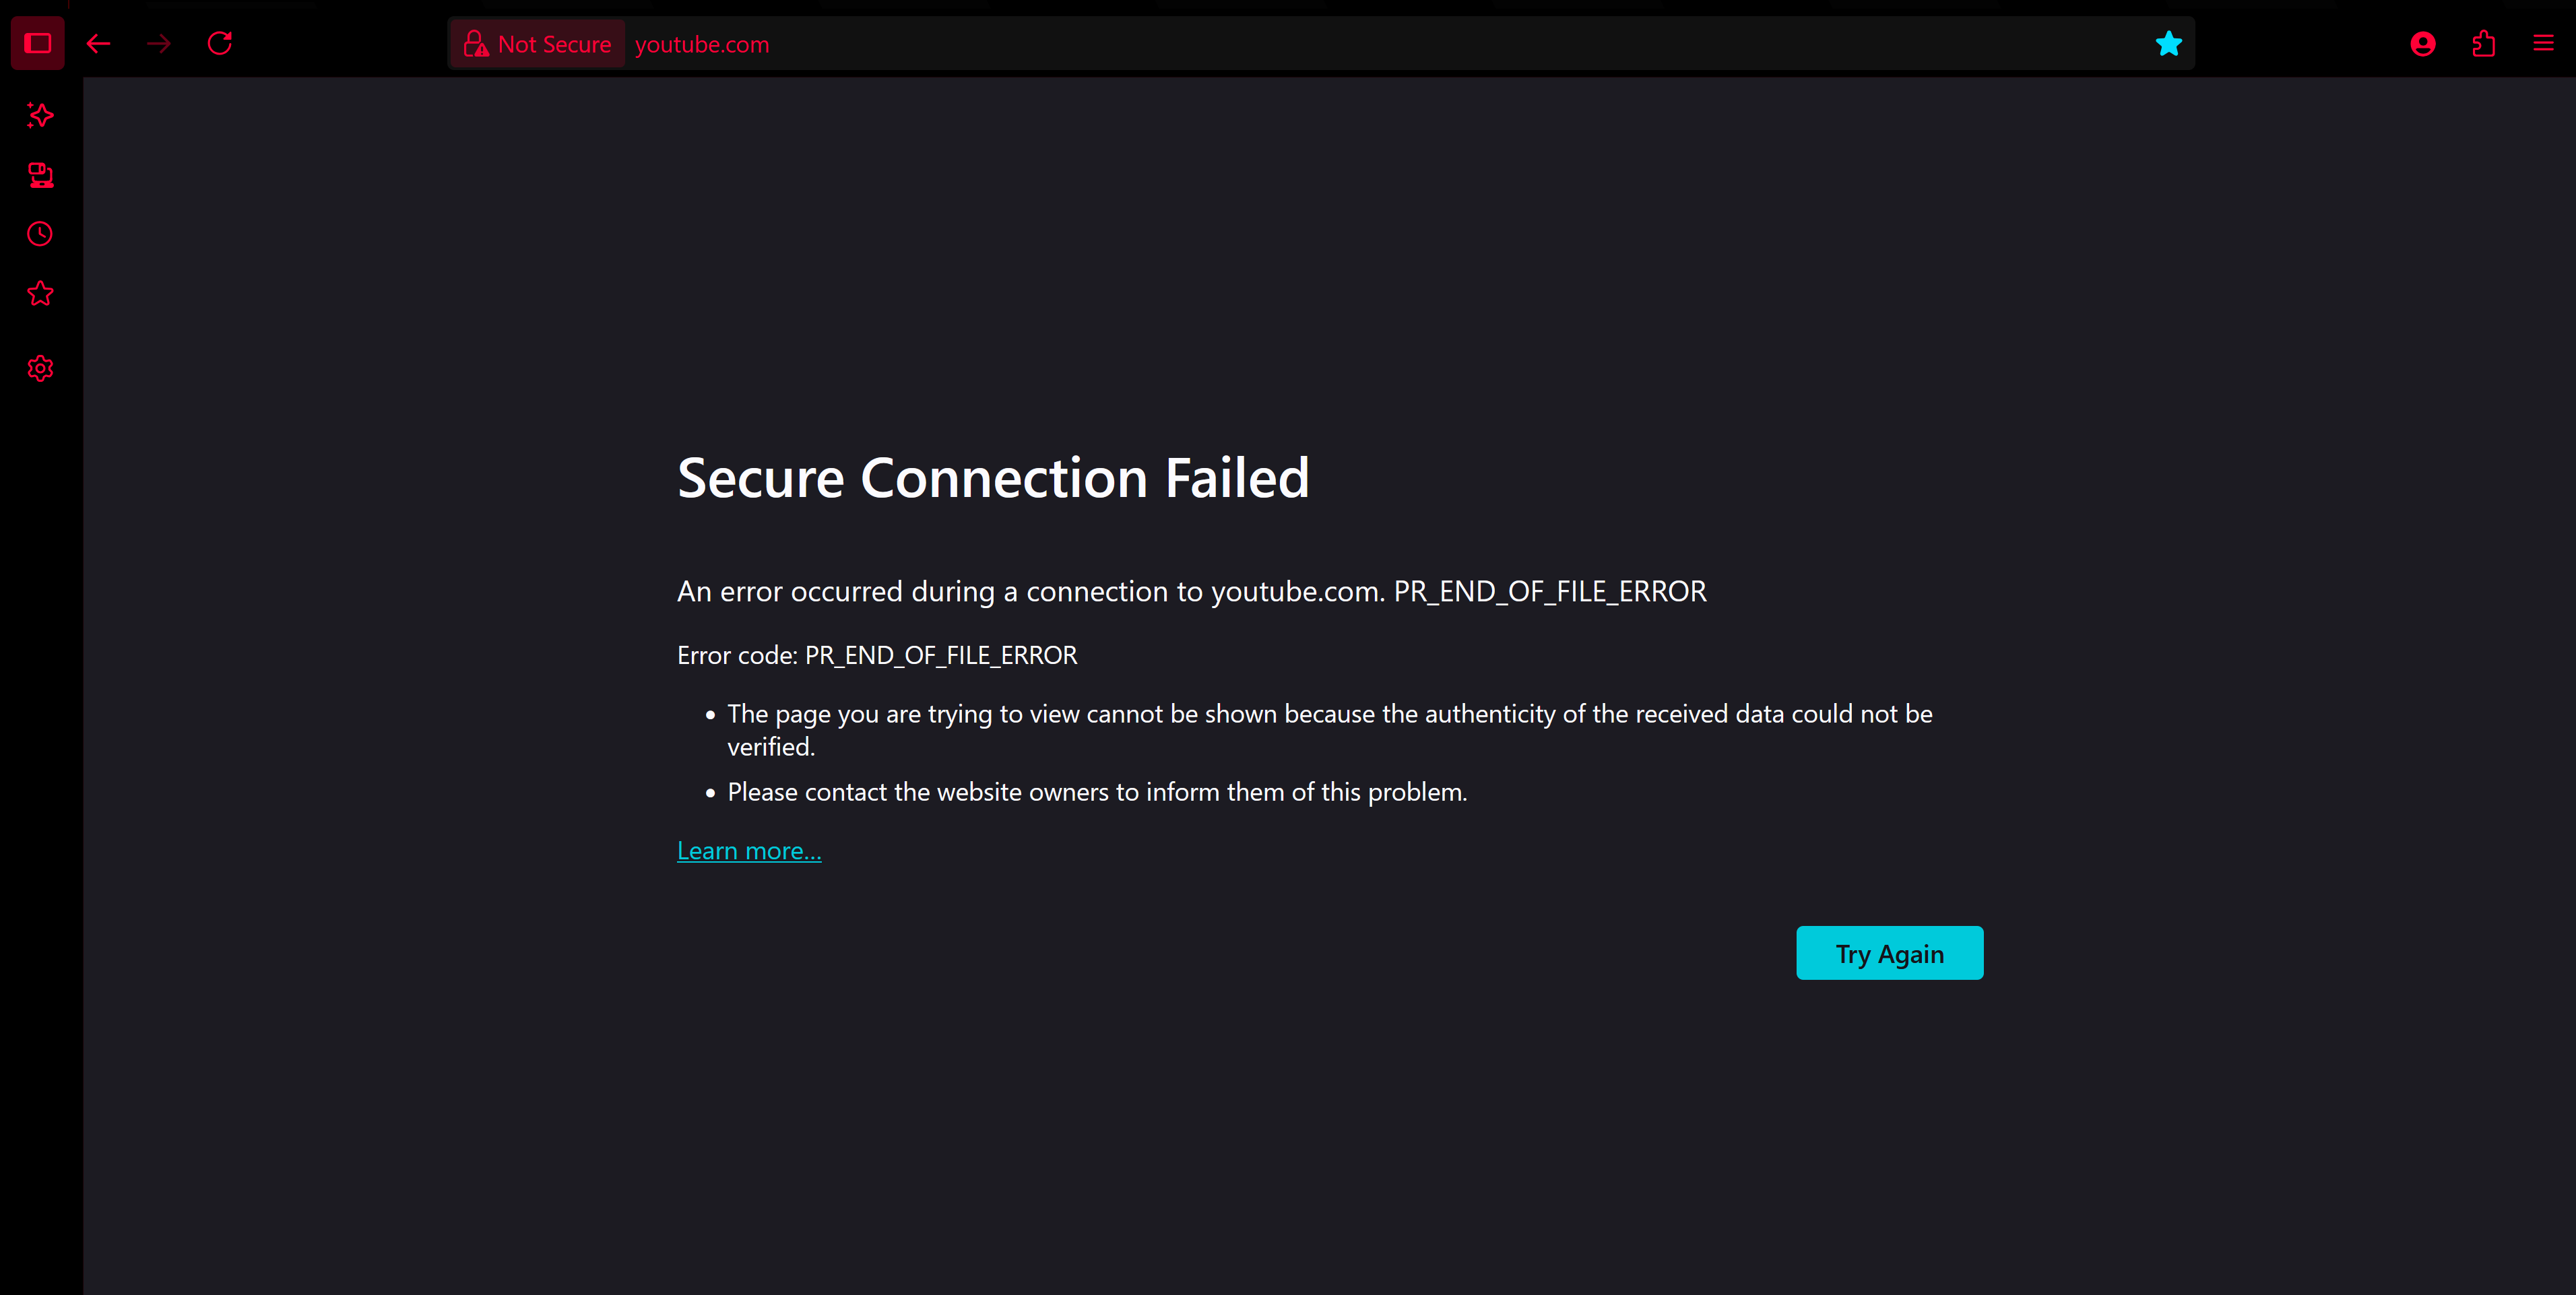The height and width of the screenshot is (1295, 2576).
Task: Toggle the sidebar panel button
Action: [38, 43]
